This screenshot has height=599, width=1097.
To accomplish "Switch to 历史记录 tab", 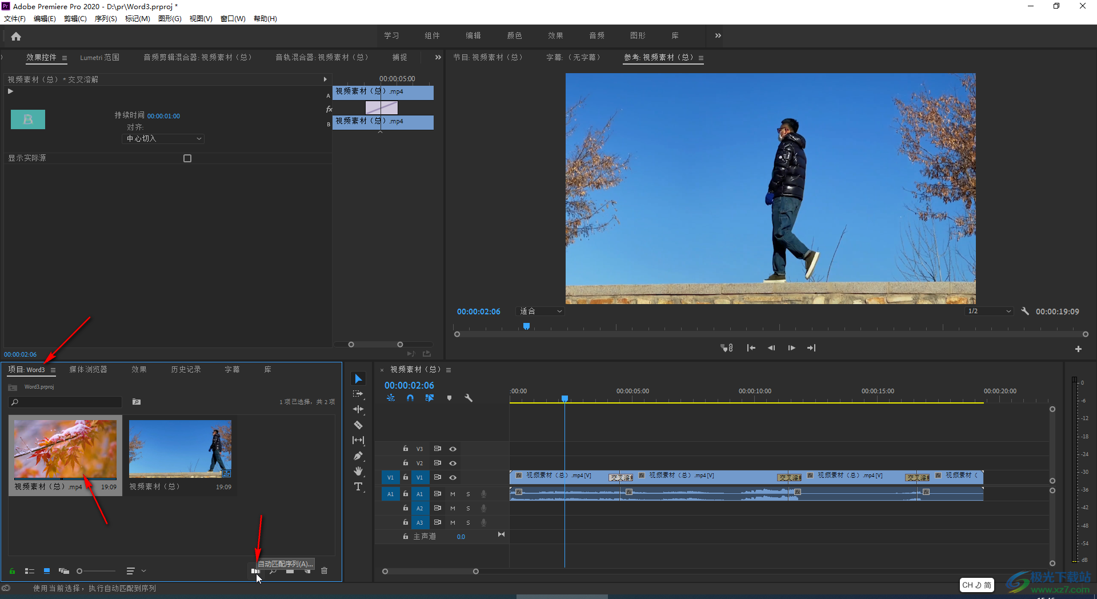I will (x=186, y=370).
